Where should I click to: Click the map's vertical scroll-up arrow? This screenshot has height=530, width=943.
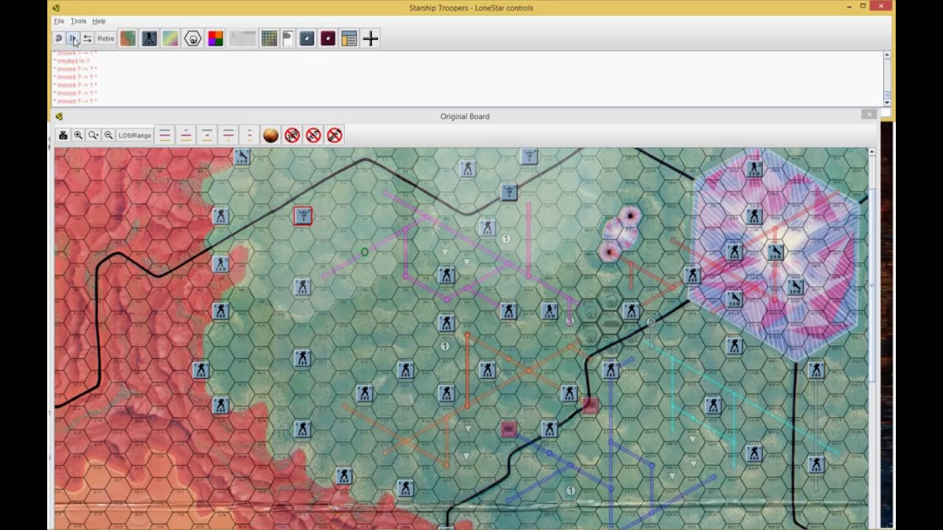(873, 152)
